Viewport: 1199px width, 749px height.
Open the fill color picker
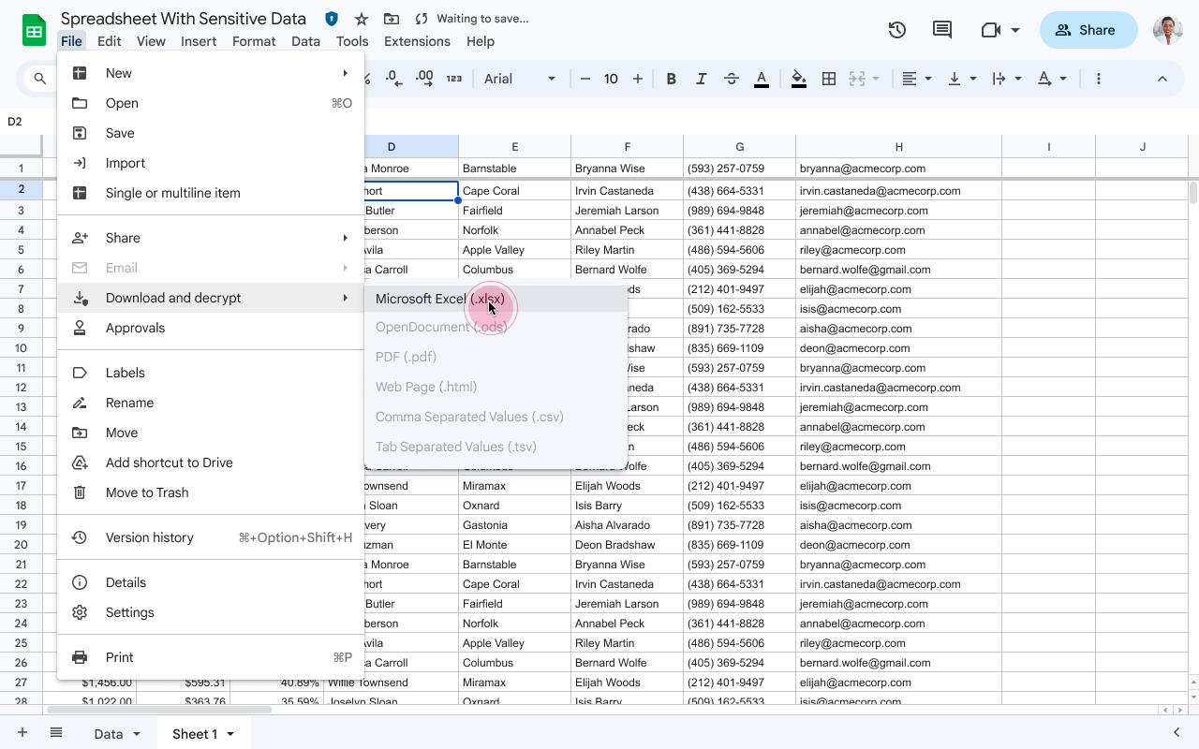(799, 79)
